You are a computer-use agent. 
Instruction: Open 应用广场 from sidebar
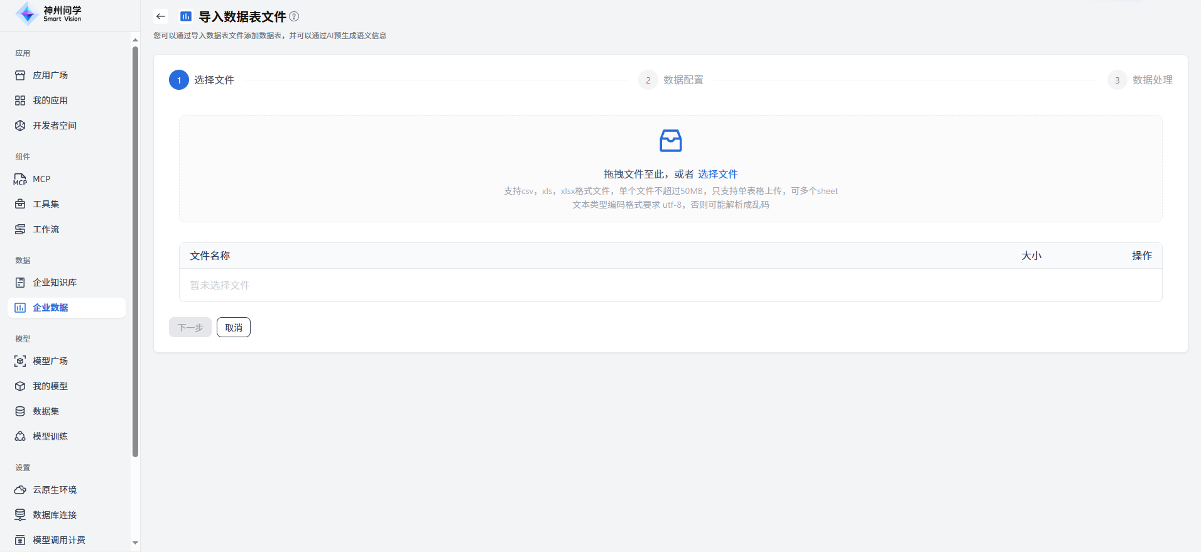(x=50, y=75)
